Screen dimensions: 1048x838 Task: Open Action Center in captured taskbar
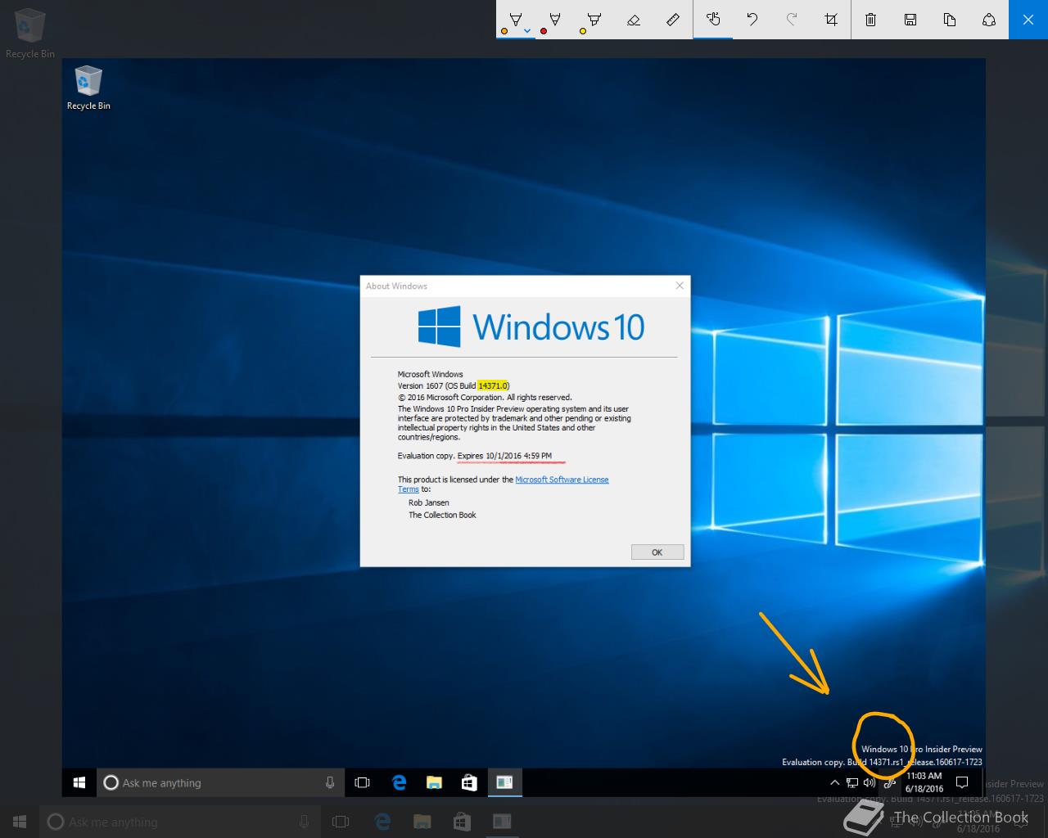coord(963,783)
